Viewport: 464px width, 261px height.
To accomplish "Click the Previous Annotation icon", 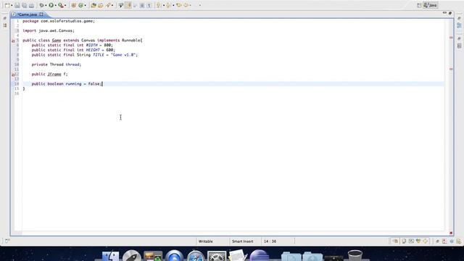I will 168,5.
